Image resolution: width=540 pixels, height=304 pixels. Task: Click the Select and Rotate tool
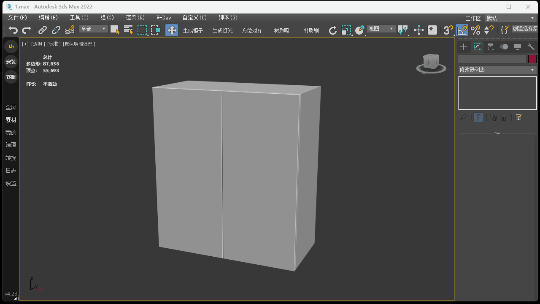(333, 30)
